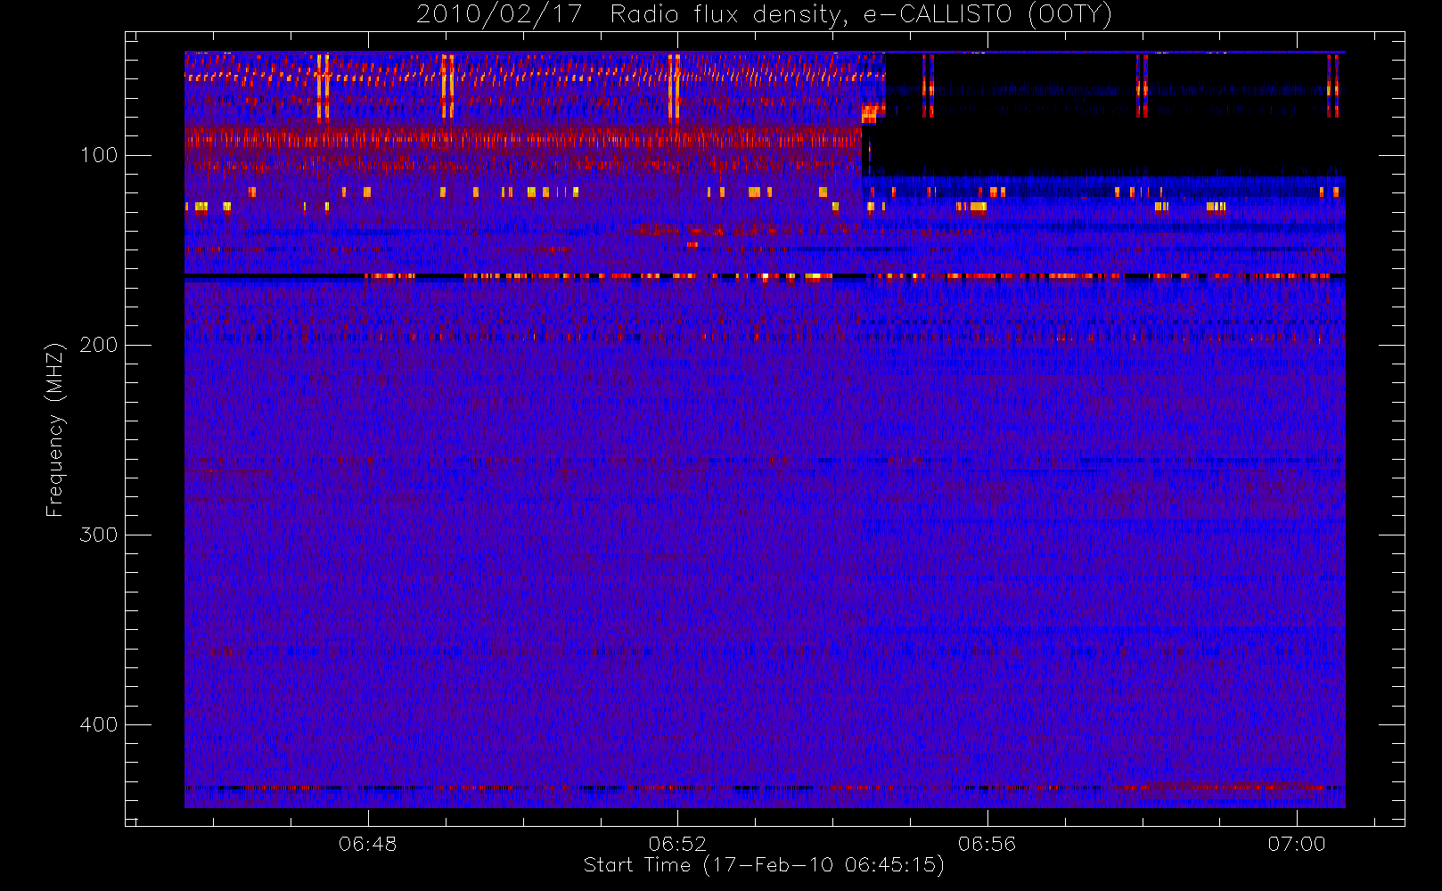Screen dimensions: 1442x891
Task: Click the 400 frequency tick label
Action: (x=98, y=724)
